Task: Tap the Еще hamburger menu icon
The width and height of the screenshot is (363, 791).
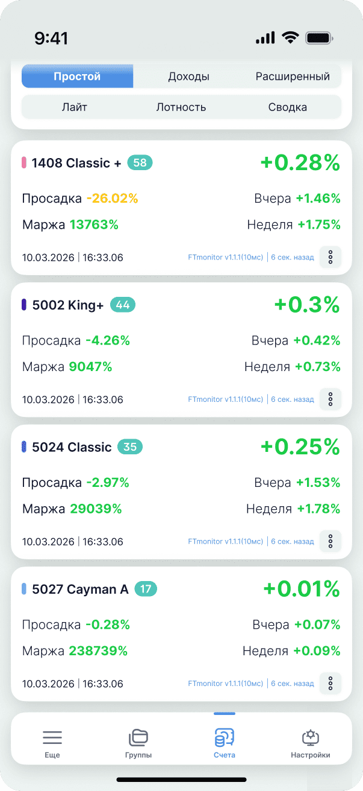Action: (52, 737)
